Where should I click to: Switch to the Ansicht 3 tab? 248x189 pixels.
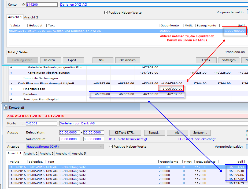47,153
